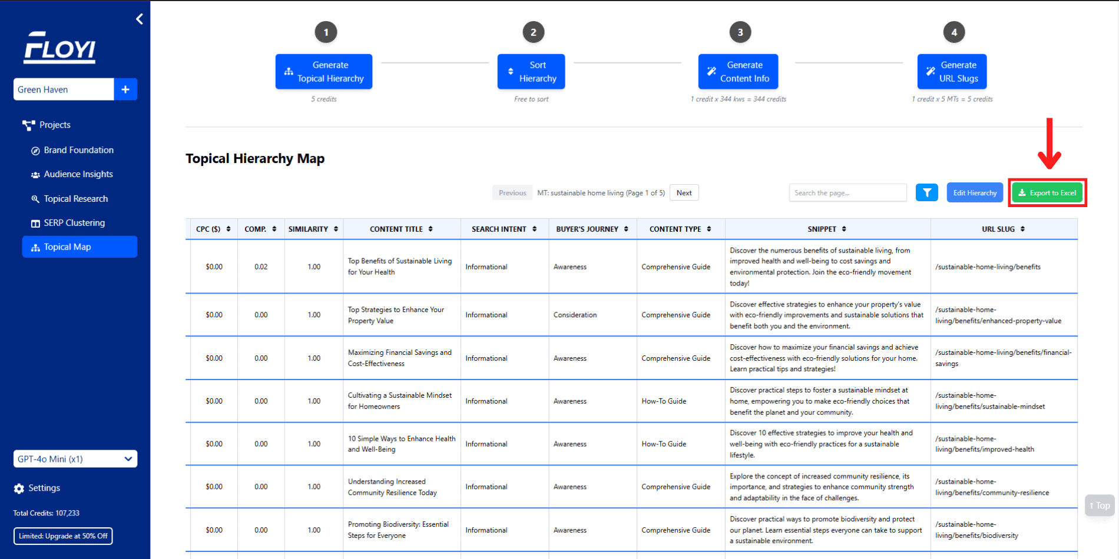Select title 'Maximizing Financial Savings and Cost-Effectiveness'
The image size is (1119, 559).
click(400, 358)
